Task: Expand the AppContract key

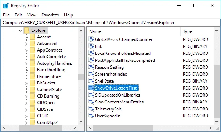Action: pyautogui.click(x=26, y=50)
